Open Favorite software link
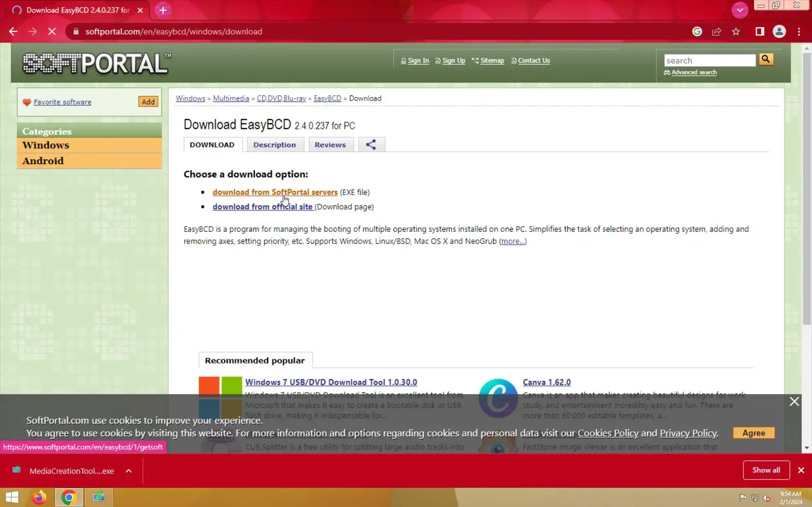The image size is (812, 507). pos(62,102)
